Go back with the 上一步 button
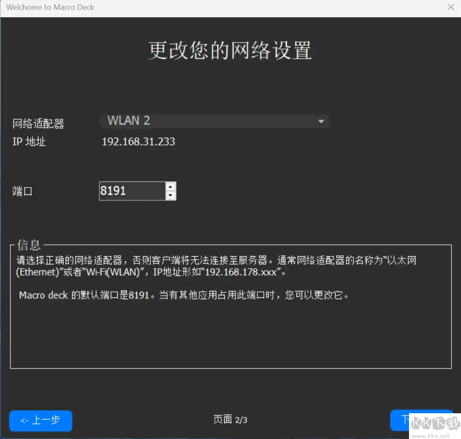 click(x=40, y=421)
